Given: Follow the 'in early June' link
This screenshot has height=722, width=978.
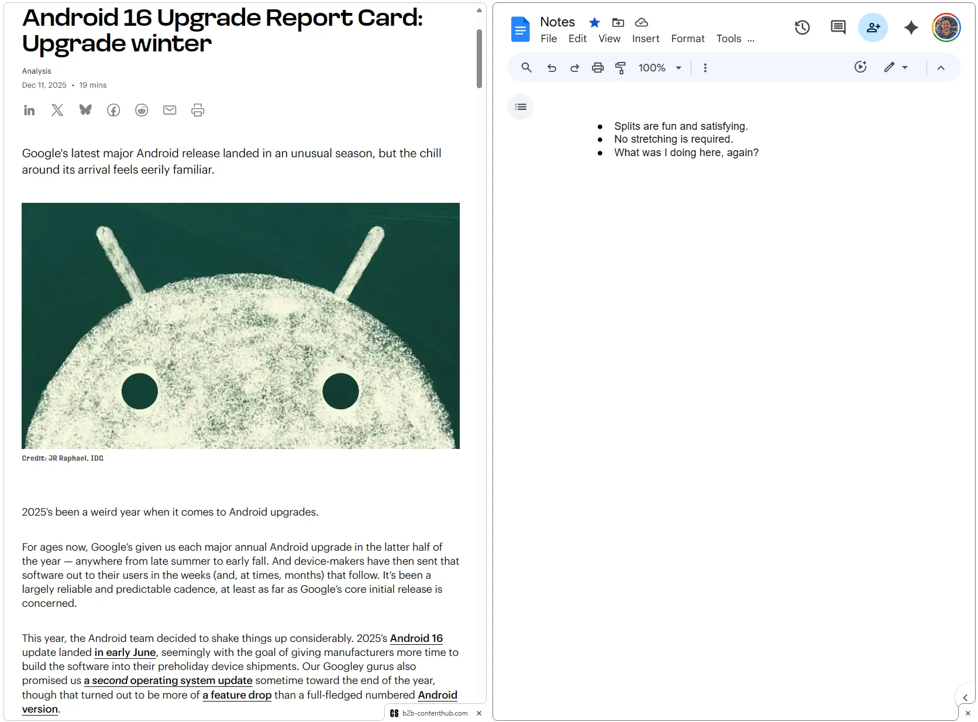Looking at the screenshot, I should (124, 652).
